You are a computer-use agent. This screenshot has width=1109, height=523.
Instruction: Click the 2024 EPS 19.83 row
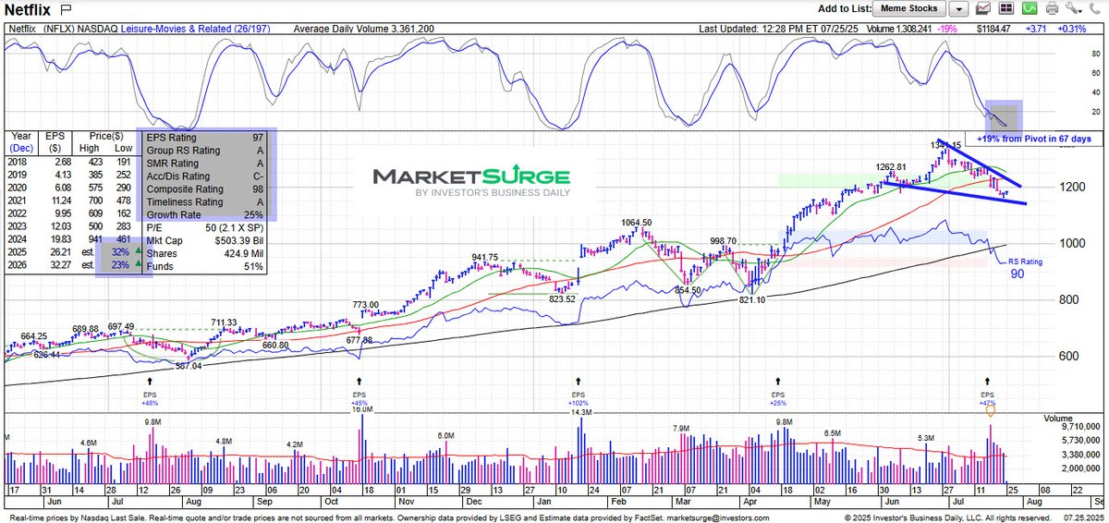coord(70,238)
